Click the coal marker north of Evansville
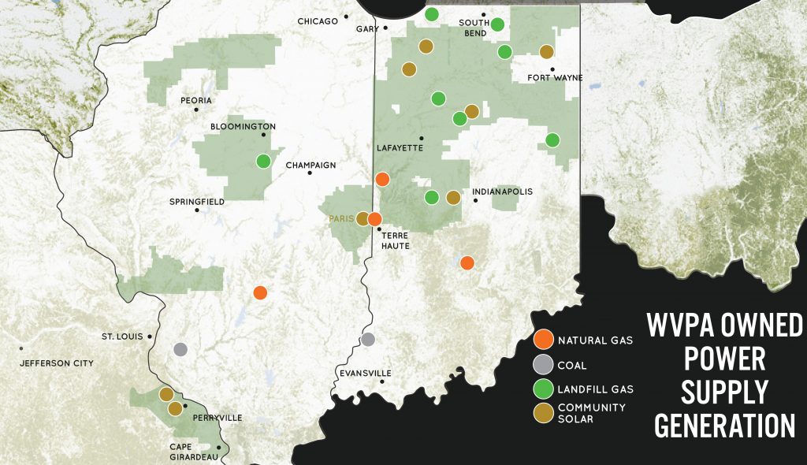 click(368, 340)
